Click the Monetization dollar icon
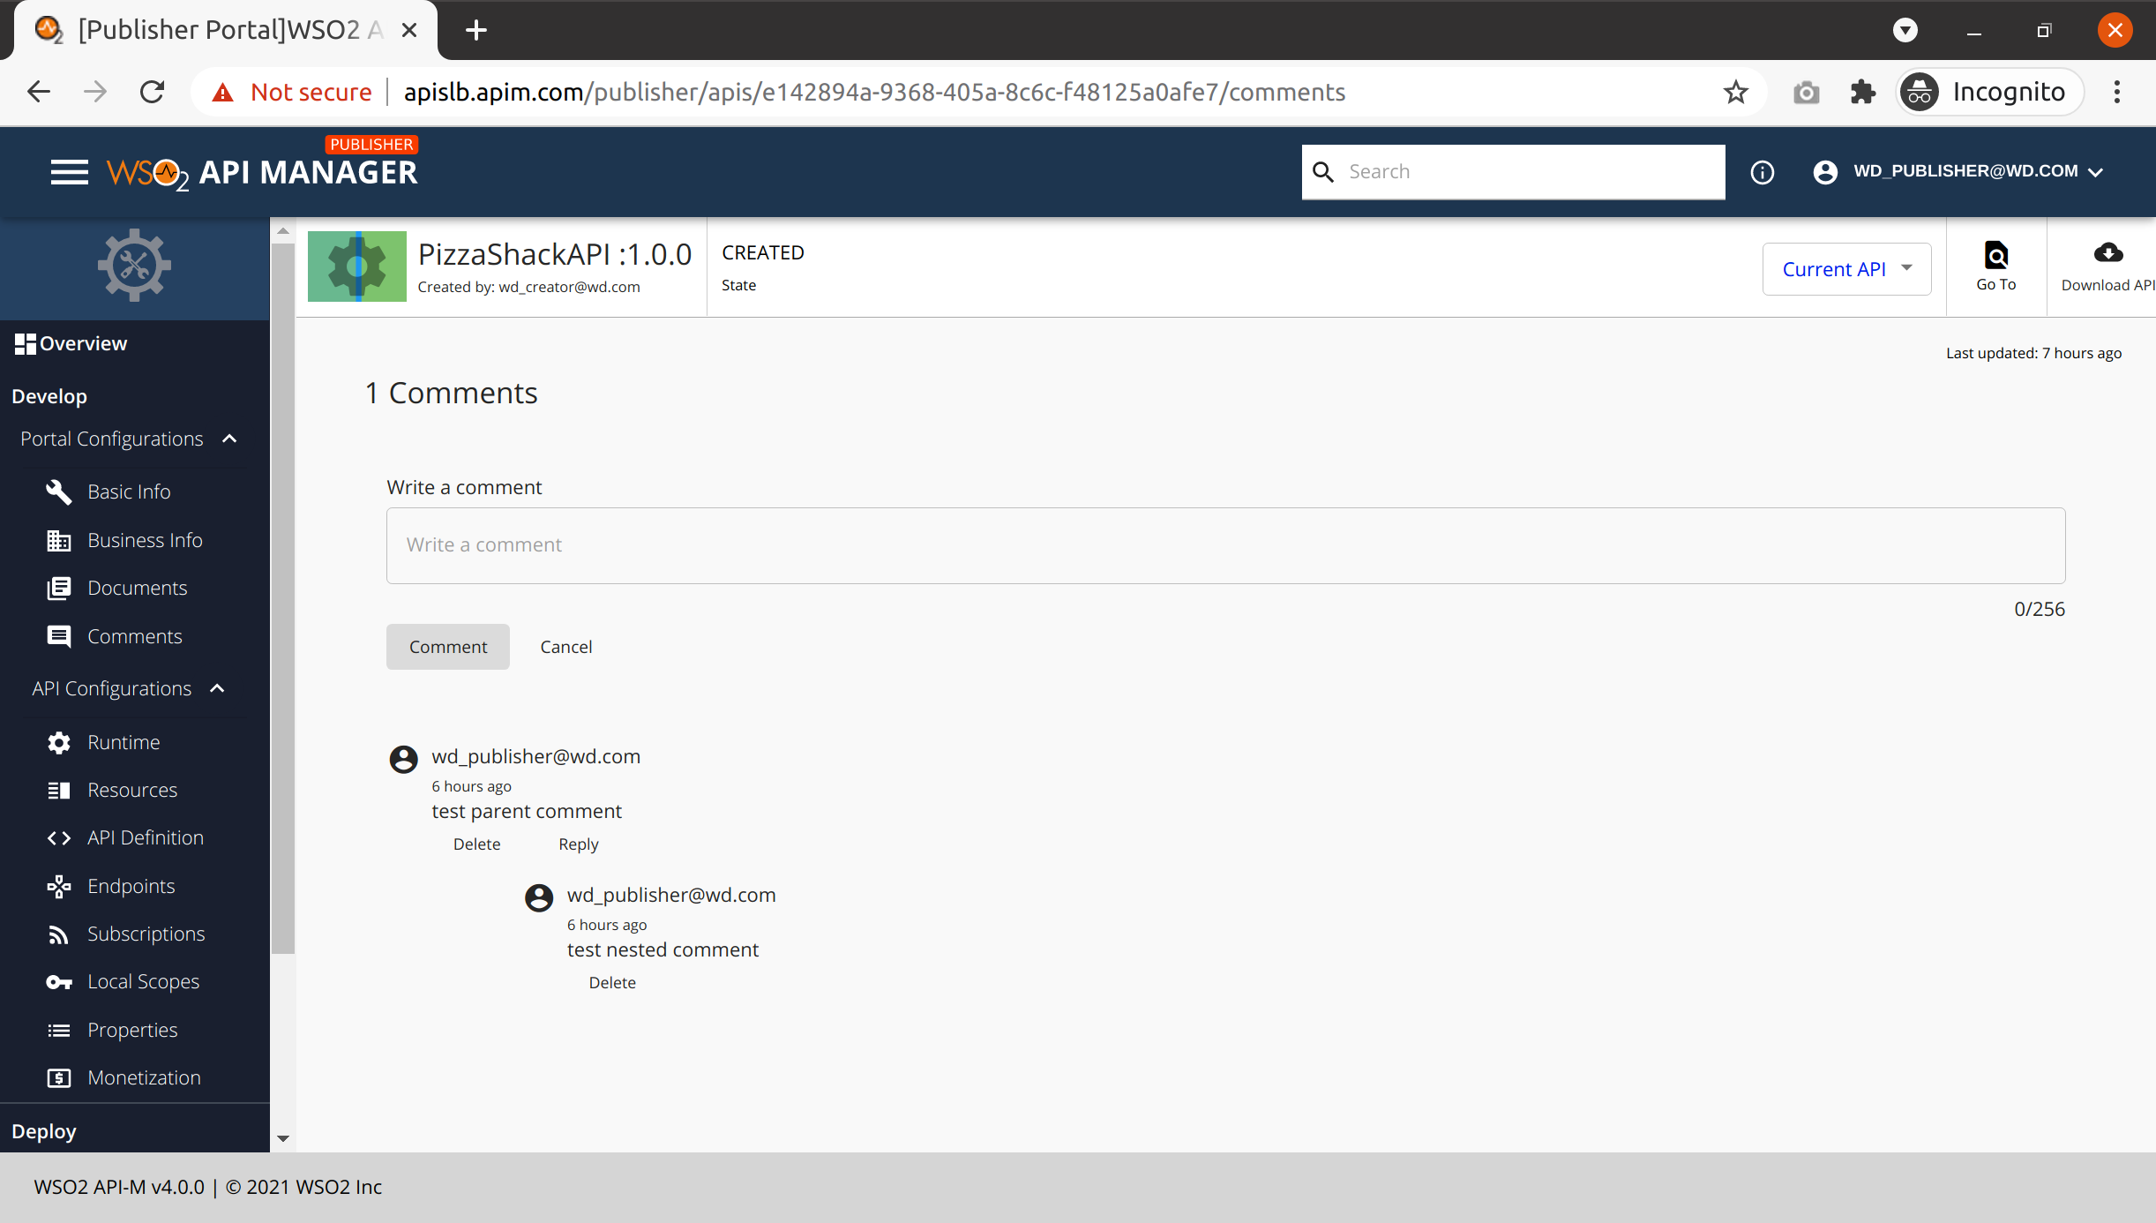This screenshot has width=2156, height=1223. coord(58,1077)
